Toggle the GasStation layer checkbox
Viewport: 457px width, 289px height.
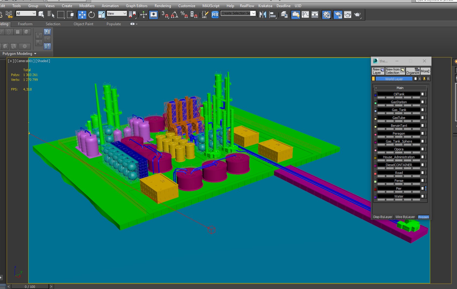point(422,102)
